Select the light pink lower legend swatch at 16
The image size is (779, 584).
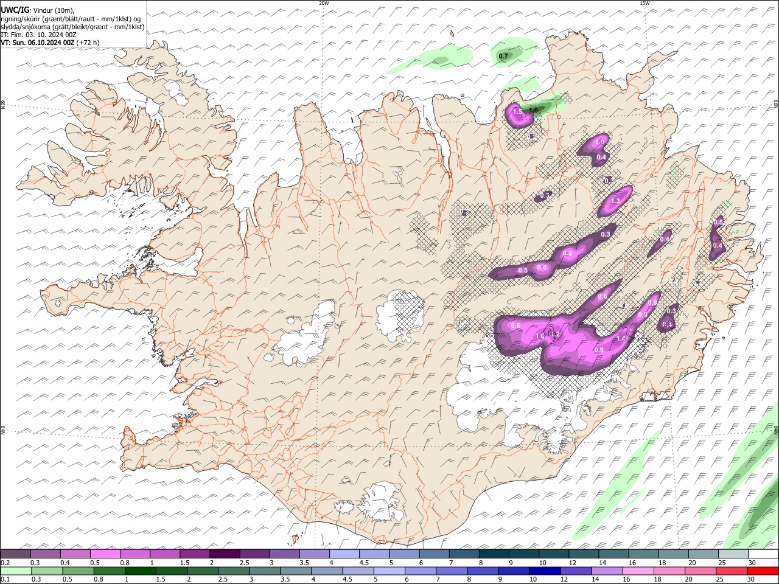[637, 571]
